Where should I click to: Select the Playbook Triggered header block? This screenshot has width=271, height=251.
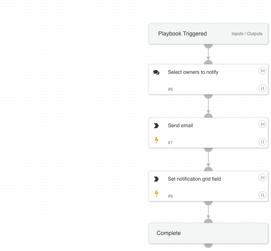[x=183, y=34]
